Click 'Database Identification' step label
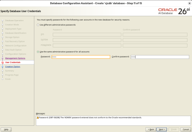 (x=16, y=33)
